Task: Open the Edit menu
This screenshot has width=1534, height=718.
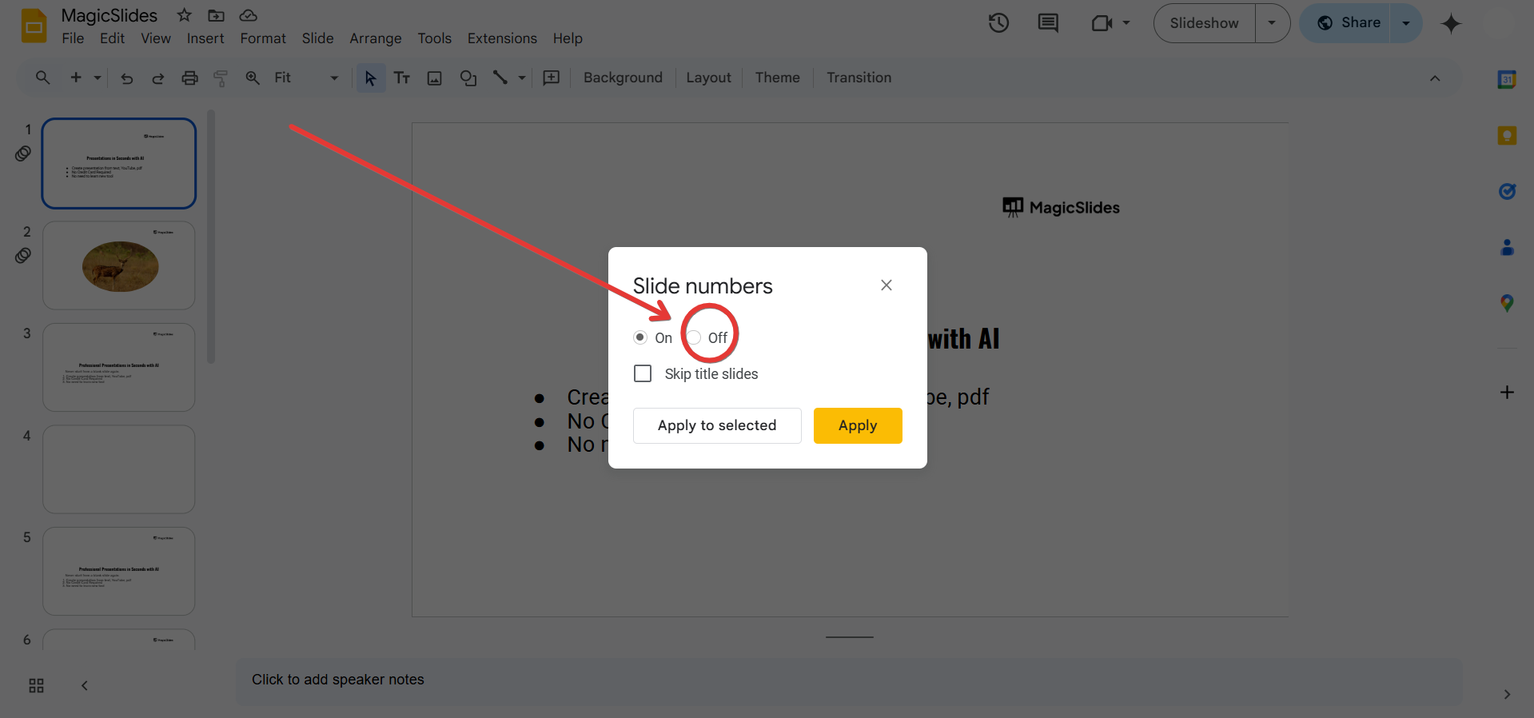Action: (112, 38)
